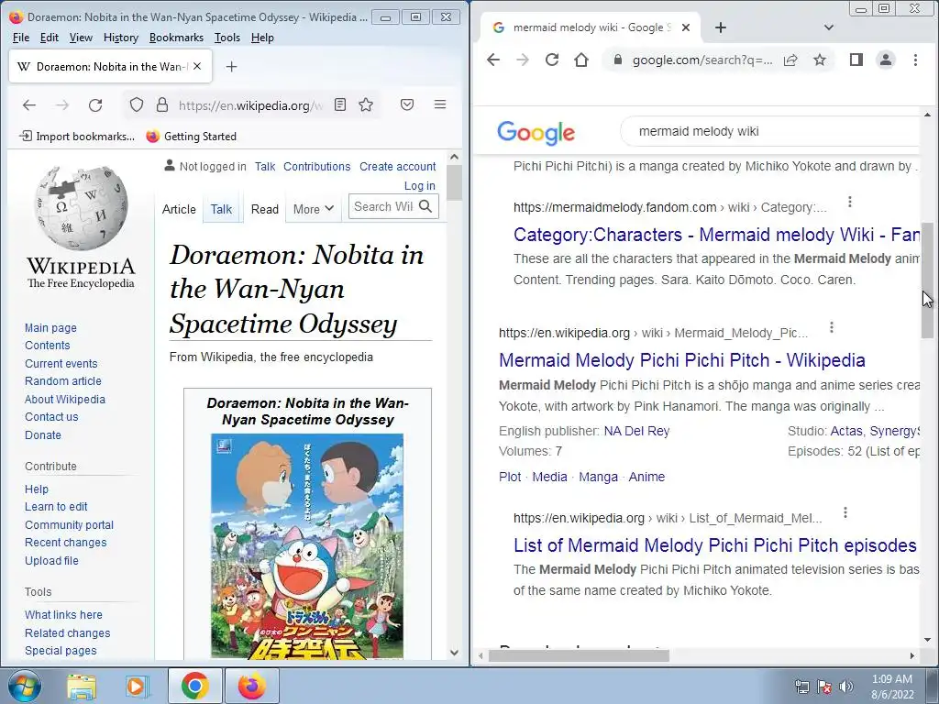Open Random article in Wikipedia sidebar
Screen dimensions: 939x704
point(63,380)
